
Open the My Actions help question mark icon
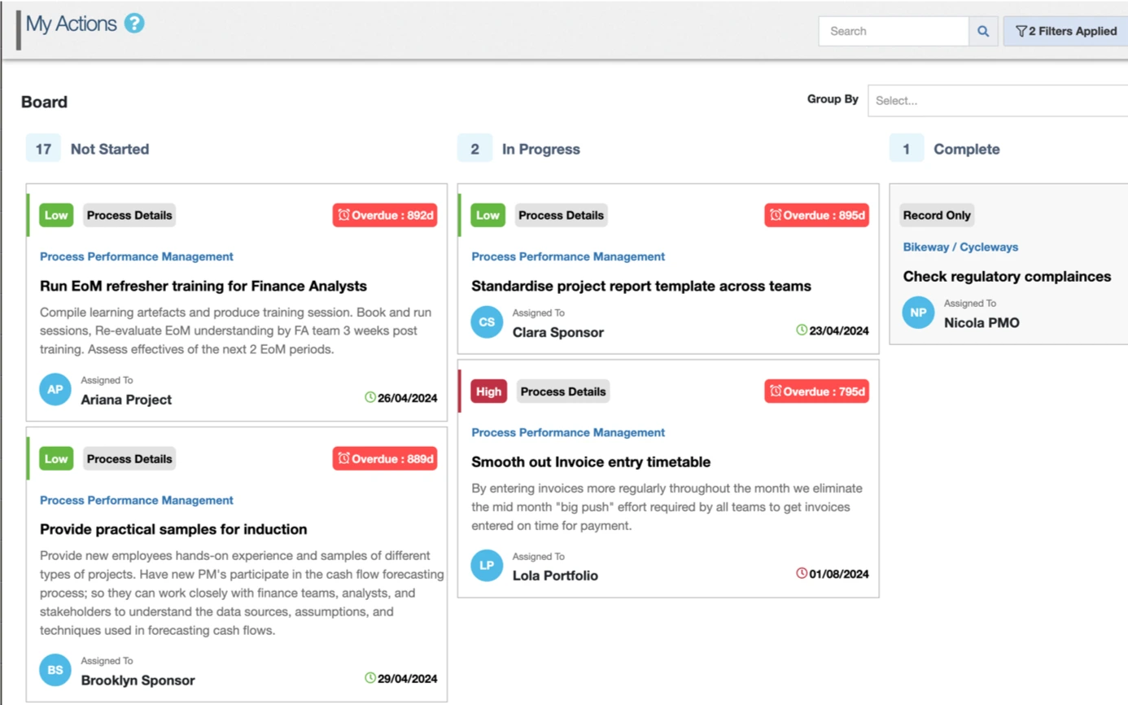pyautogui.click(x=134, y=24)
